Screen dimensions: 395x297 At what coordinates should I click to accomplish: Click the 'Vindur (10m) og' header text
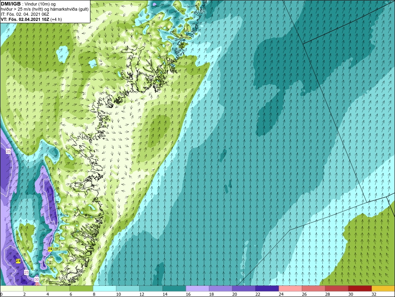click(40, 4)
